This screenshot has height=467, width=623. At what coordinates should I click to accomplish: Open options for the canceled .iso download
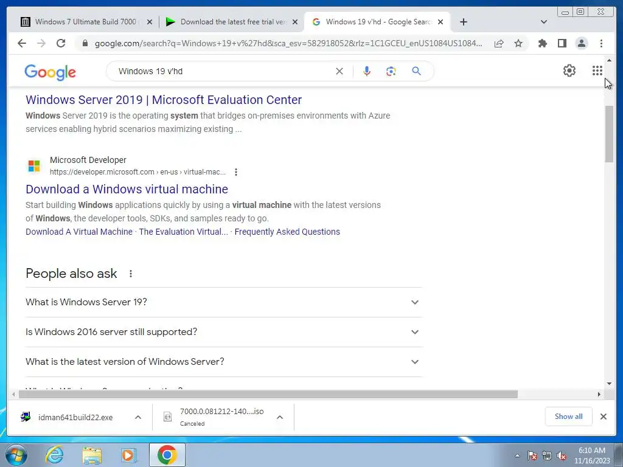click(x=280, y=417)
